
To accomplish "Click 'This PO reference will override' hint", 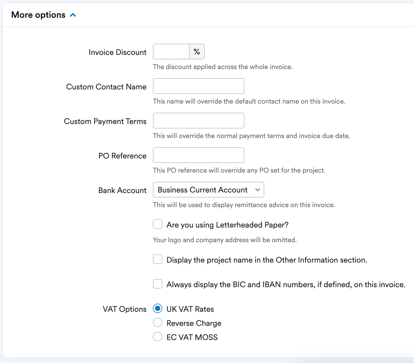I will (239, 171).
